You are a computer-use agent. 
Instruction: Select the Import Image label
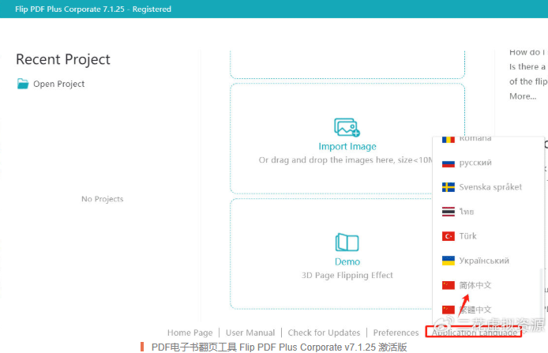coord(347,146)
